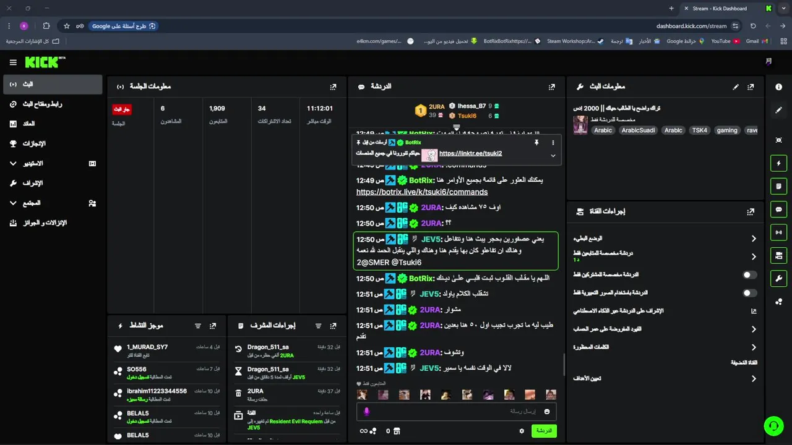
Task: Select the focus frame icon in right rail
Action: tap(778, 140)
